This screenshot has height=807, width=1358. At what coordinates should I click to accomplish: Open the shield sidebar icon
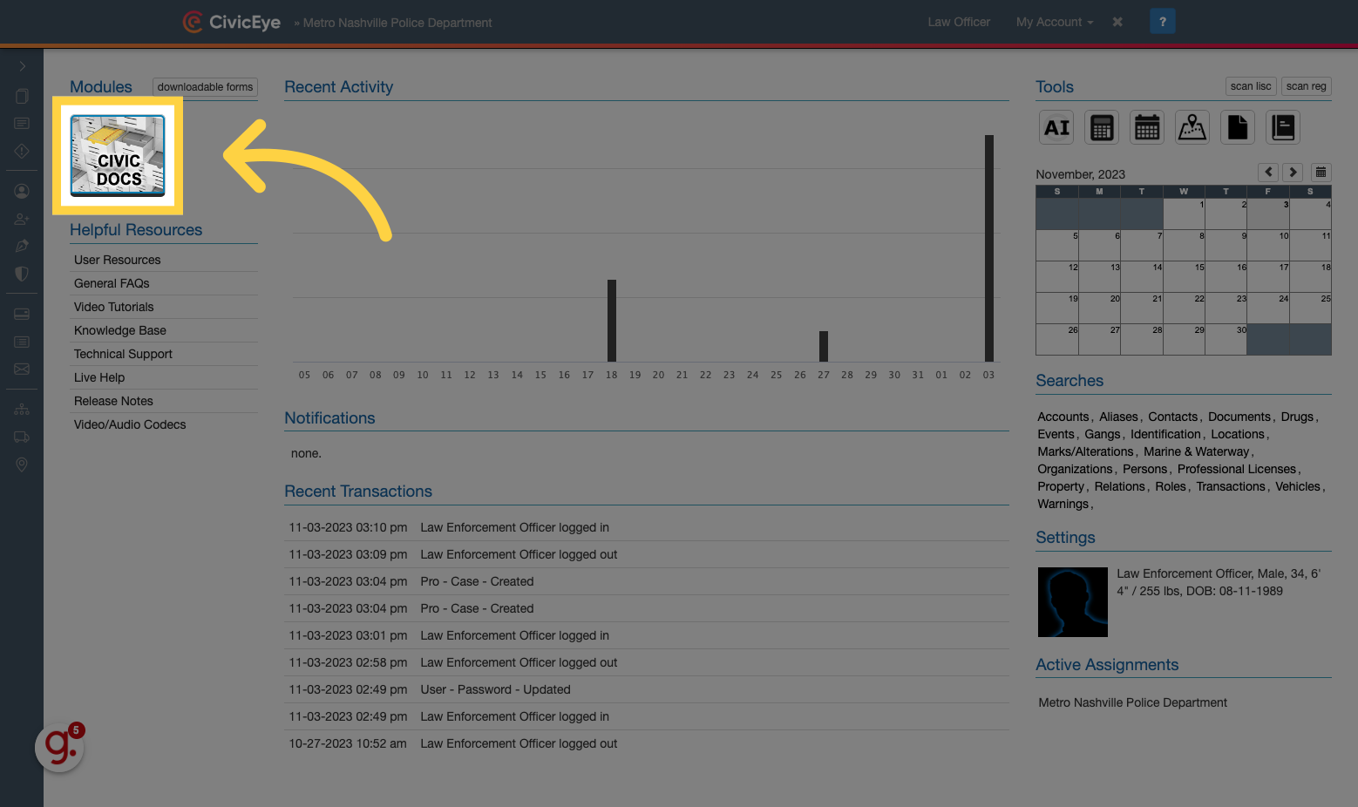(22, 274)
